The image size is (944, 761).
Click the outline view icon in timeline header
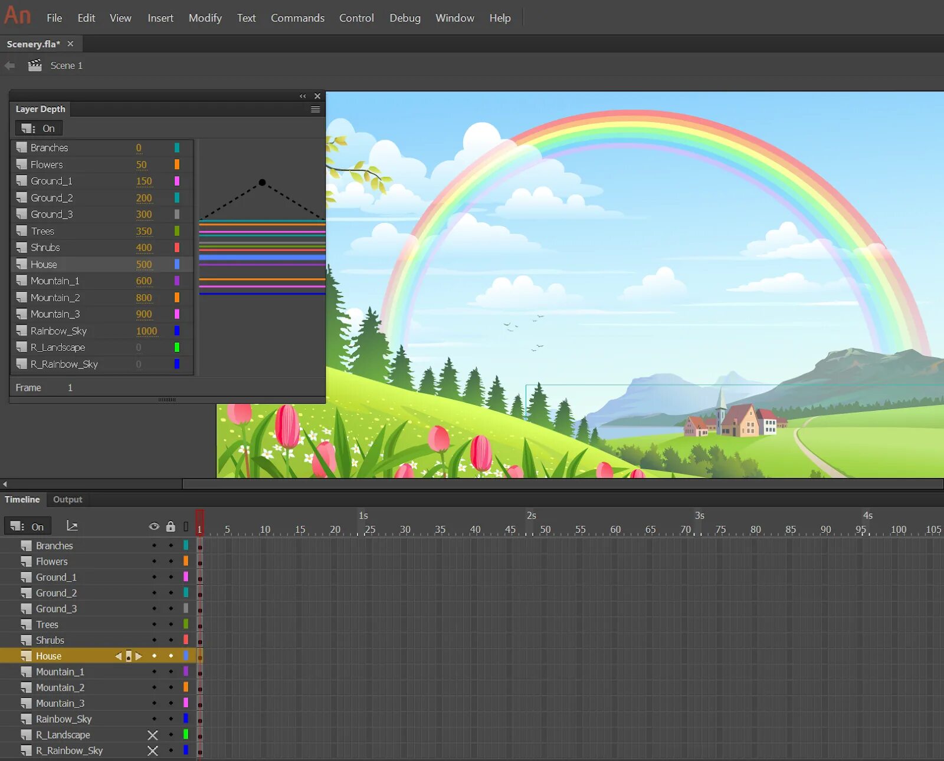[x=185, y=526]
